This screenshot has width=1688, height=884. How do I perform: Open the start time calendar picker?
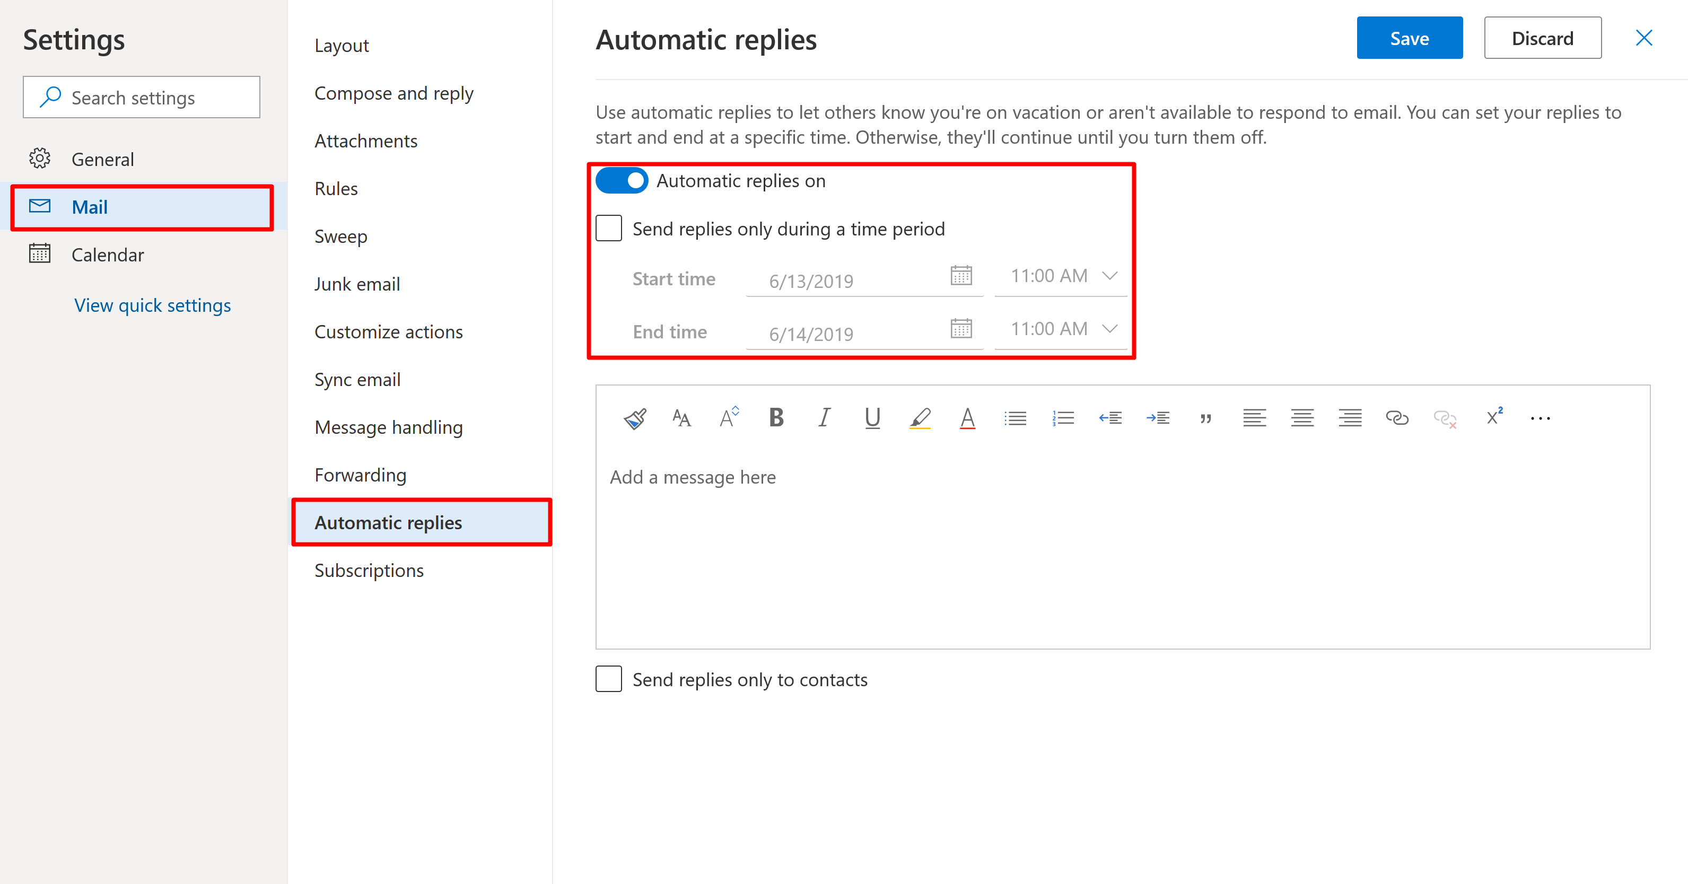(959, 278)
